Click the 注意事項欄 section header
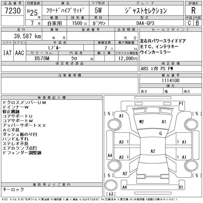This screenshot has width=203, height=203. coord(70,75)
